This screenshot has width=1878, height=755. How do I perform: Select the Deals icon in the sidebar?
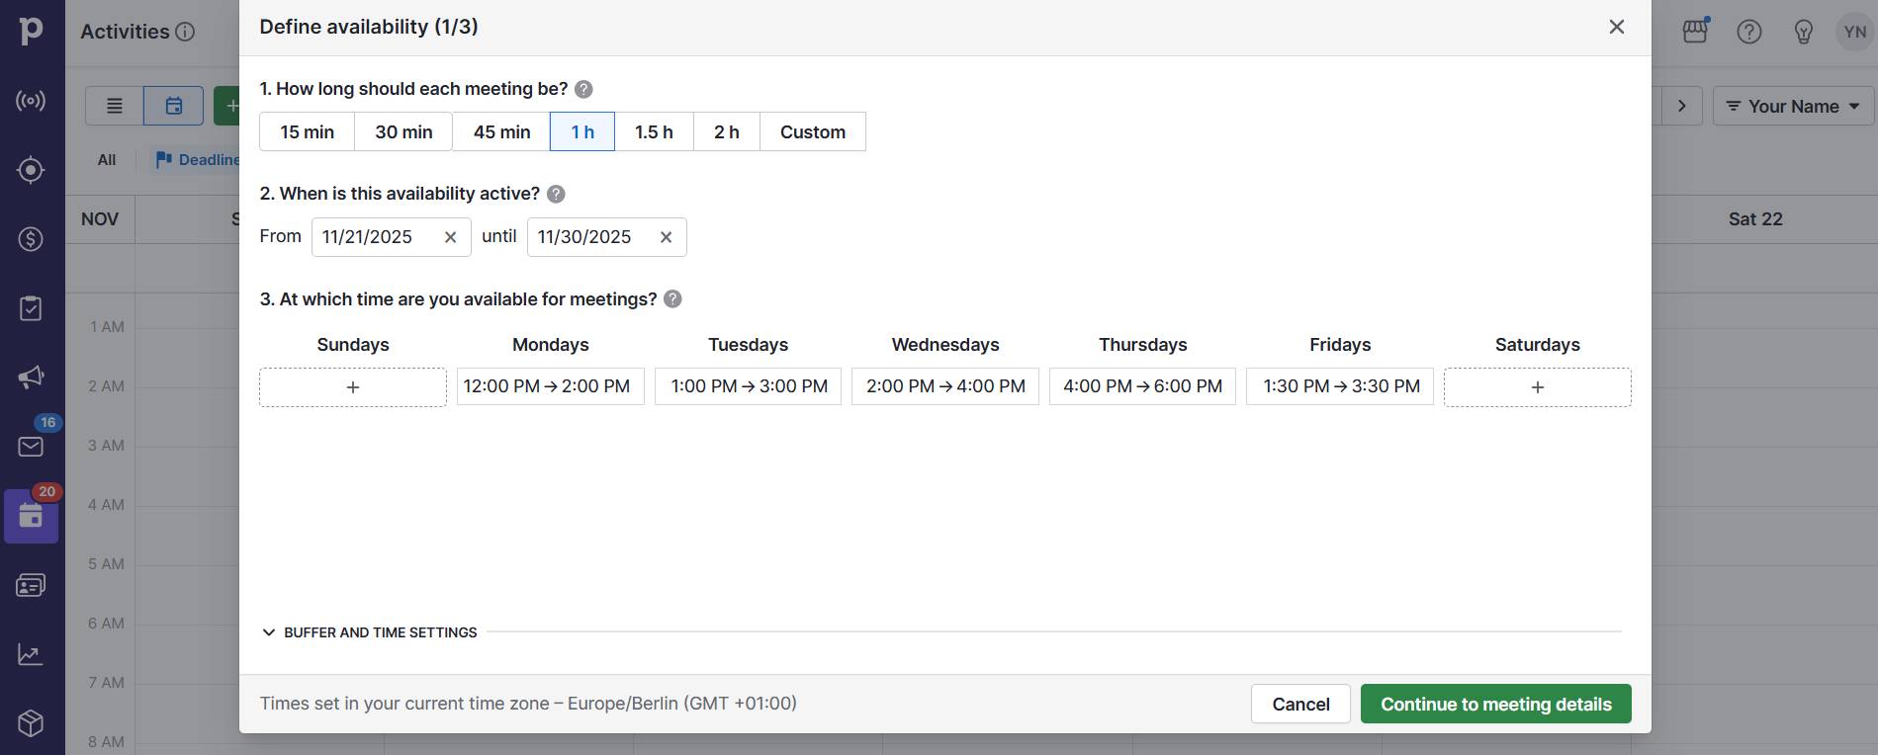tap(32, 169)
